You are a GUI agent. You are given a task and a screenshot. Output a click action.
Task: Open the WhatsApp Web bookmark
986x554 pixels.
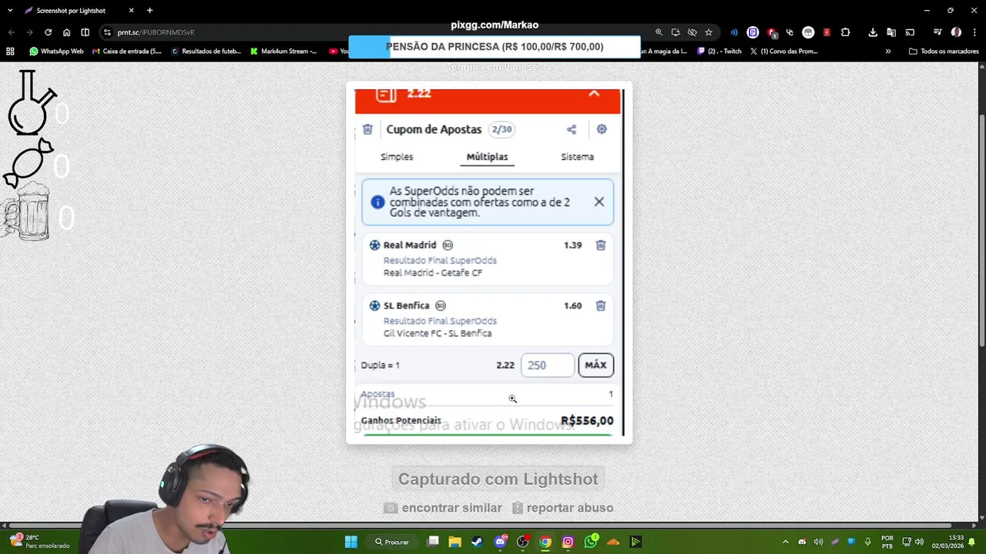tap(56, 52)
